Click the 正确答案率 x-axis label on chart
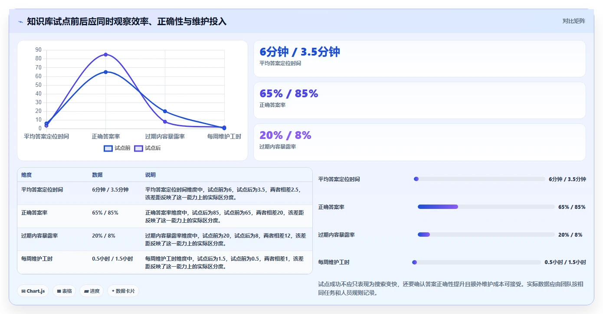 (x=106, y=136)
